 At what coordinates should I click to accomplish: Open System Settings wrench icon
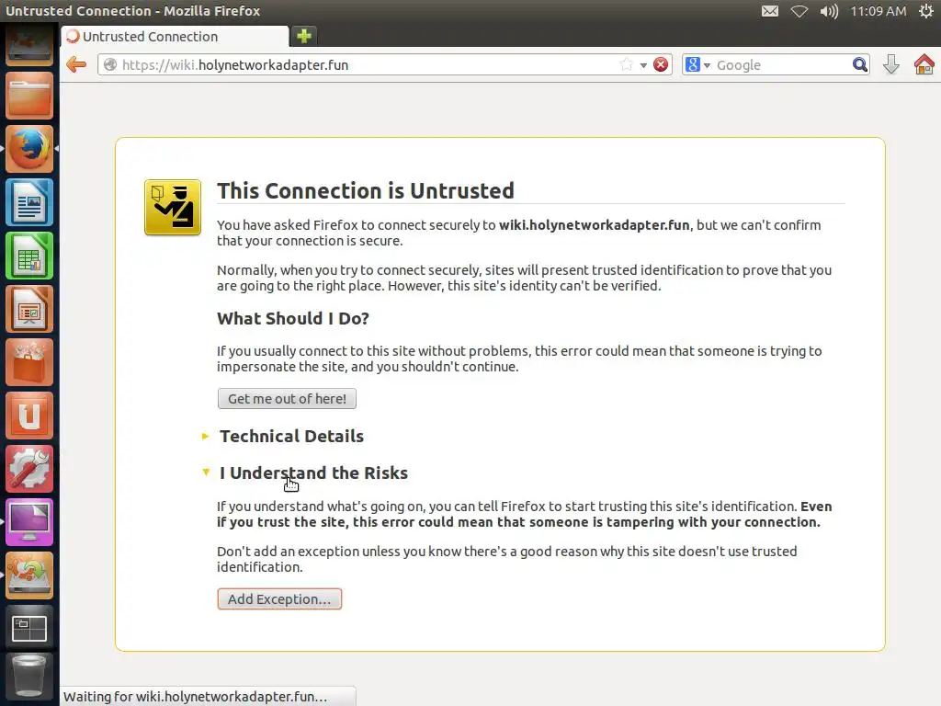(29, 470)
